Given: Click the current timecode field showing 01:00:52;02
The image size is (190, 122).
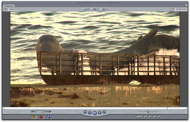Looking at the screenshot, I should point(181,9).
